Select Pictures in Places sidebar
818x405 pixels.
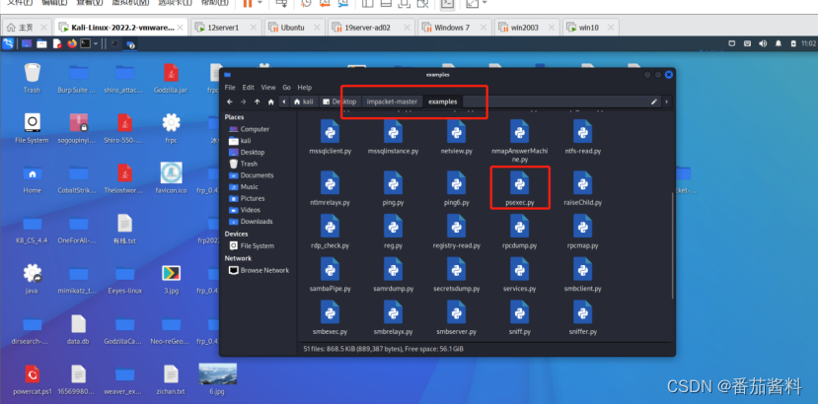(x=249, y=199)
